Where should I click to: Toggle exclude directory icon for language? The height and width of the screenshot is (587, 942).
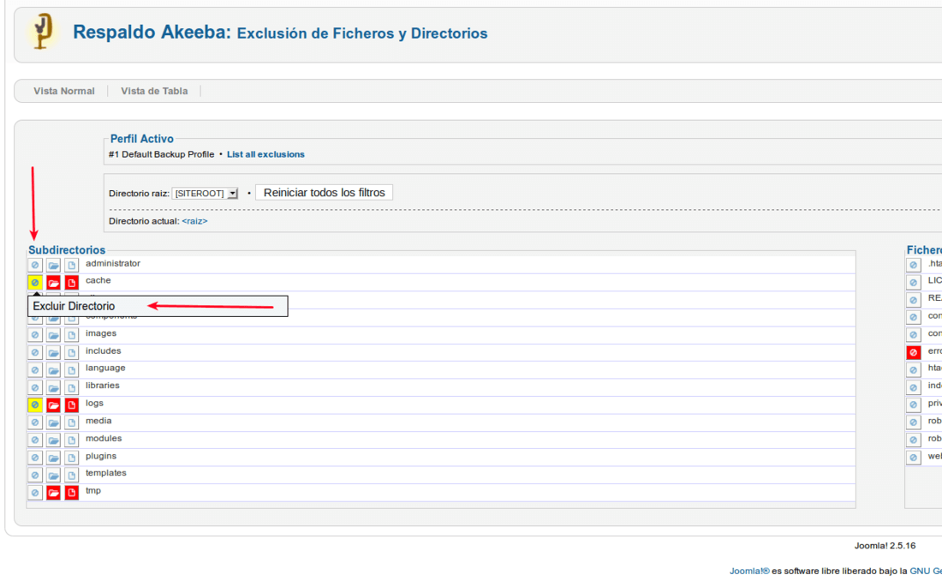(x=35, y=370)
